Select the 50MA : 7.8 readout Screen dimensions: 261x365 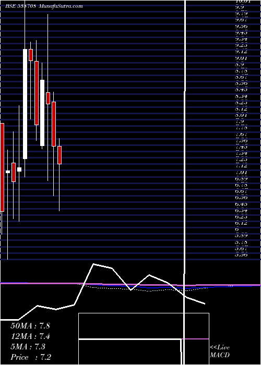30,326
